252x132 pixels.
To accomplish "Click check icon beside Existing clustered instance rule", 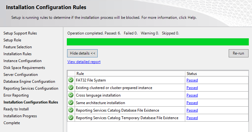I will coord(71,87).
